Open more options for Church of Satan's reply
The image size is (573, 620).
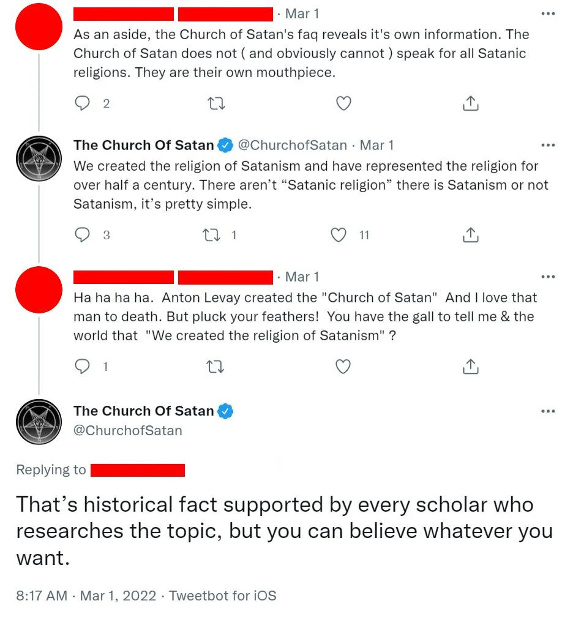click(x=548, y=145)
